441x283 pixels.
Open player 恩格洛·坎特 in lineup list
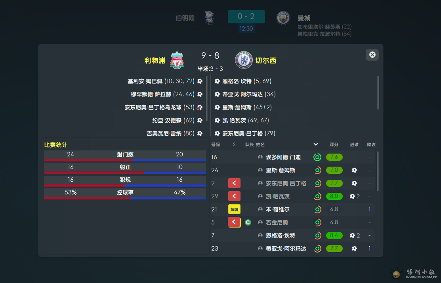click(x=281, y=236)
